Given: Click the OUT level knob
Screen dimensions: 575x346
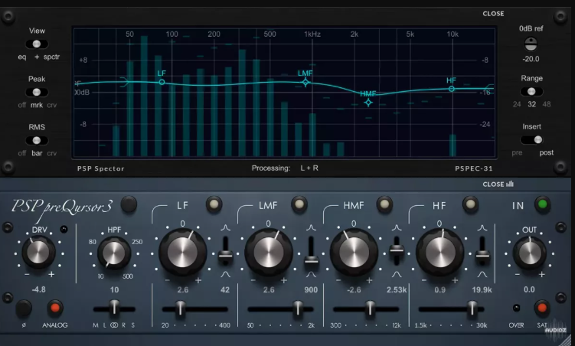Looking at the screenshot, I should click(x=530, y=253).
